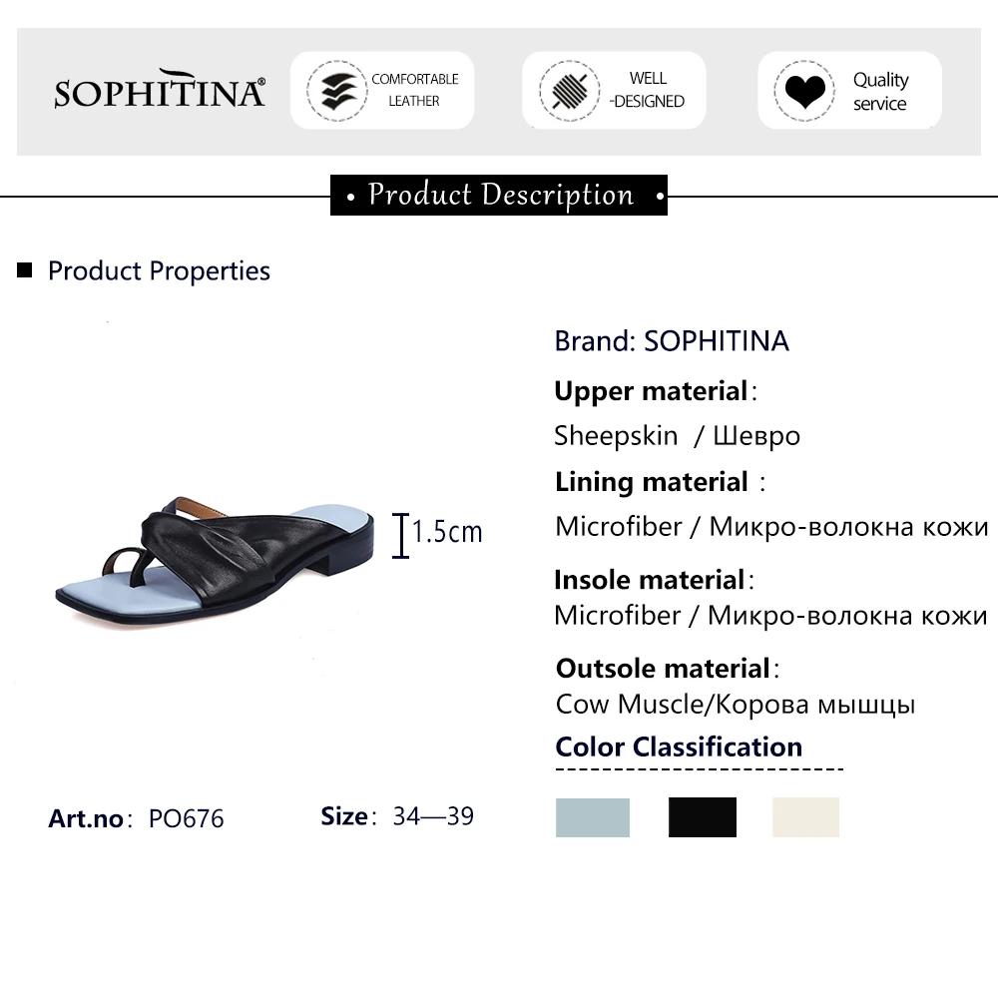Image resolution: width=998 pixels, height=998 pixels.
Task: Choose the cream white color swatch
Action: 805,817
